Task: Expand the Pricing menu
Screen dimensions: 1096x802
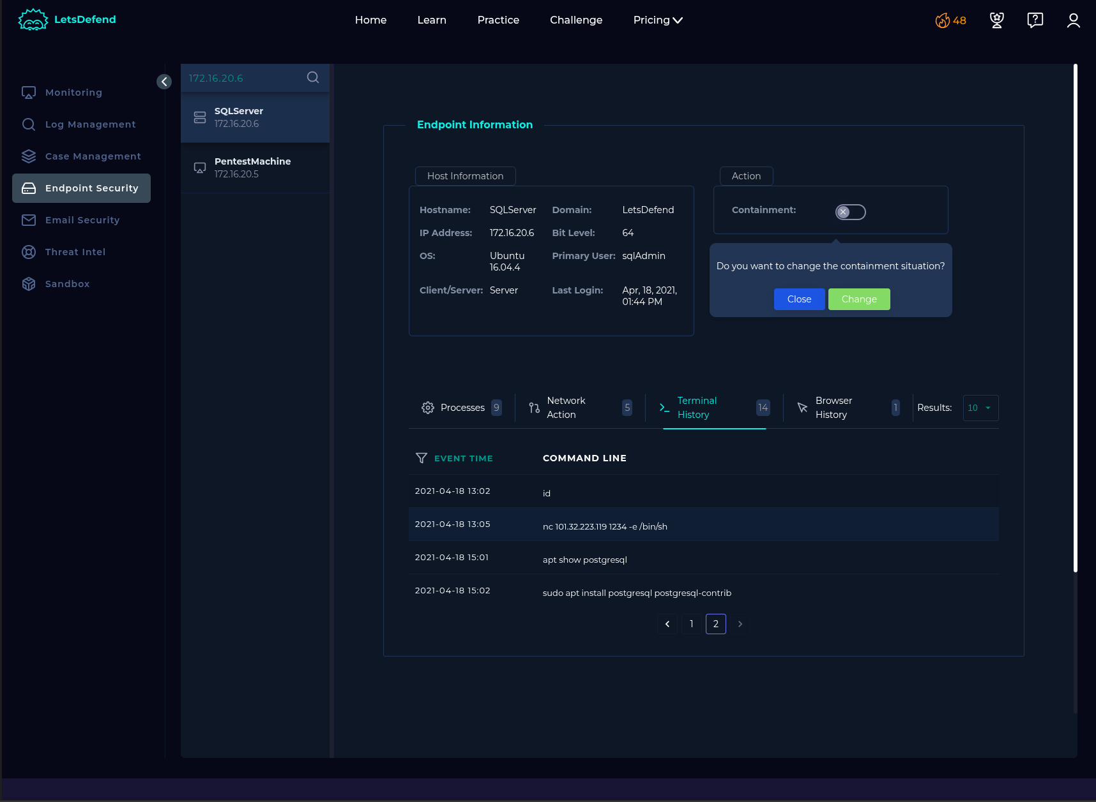Action: (x=658, y=20)
